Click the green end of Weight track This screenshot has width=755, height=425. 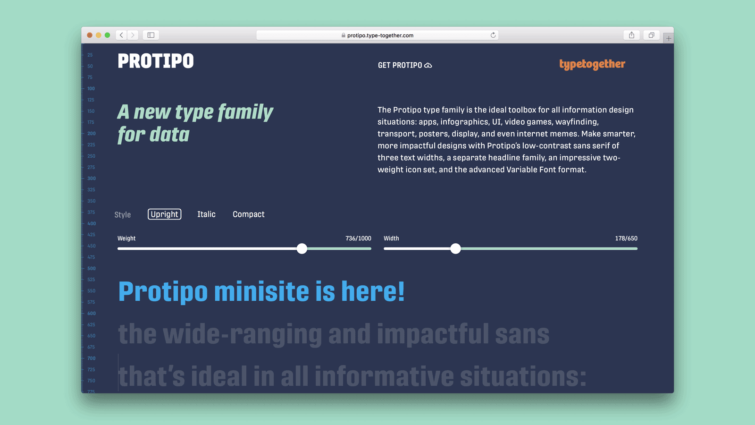339,248
